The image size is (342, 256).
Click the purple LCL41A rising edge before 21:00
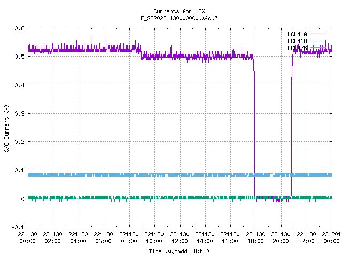[291, 131]
